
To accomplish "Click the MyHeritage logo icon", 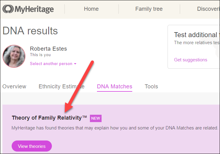I will (8, 9).
